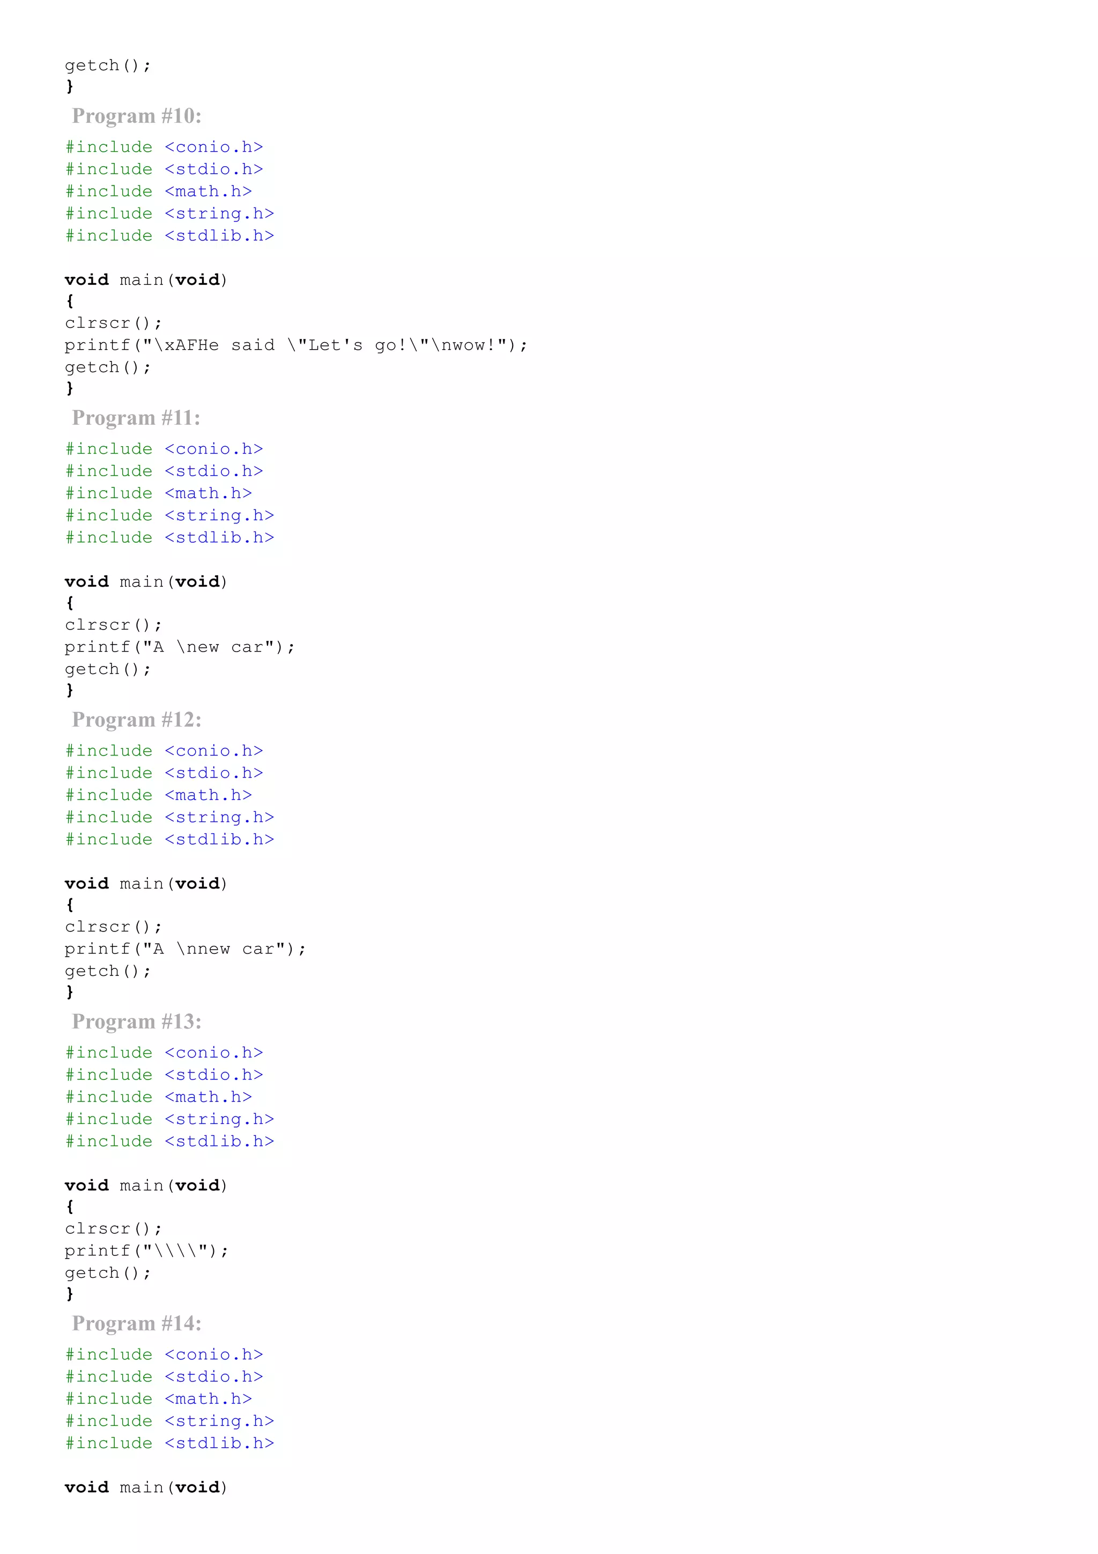Viewport: 1098px width, 1554px height.
Task: Click the stdio.h include in Program #14
Action: point(164,1378)
